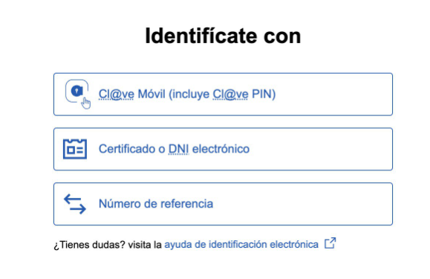Click the ¿Tienes dudas? text
Viewport: 430px width, 279px height.
tap(89, 244)
